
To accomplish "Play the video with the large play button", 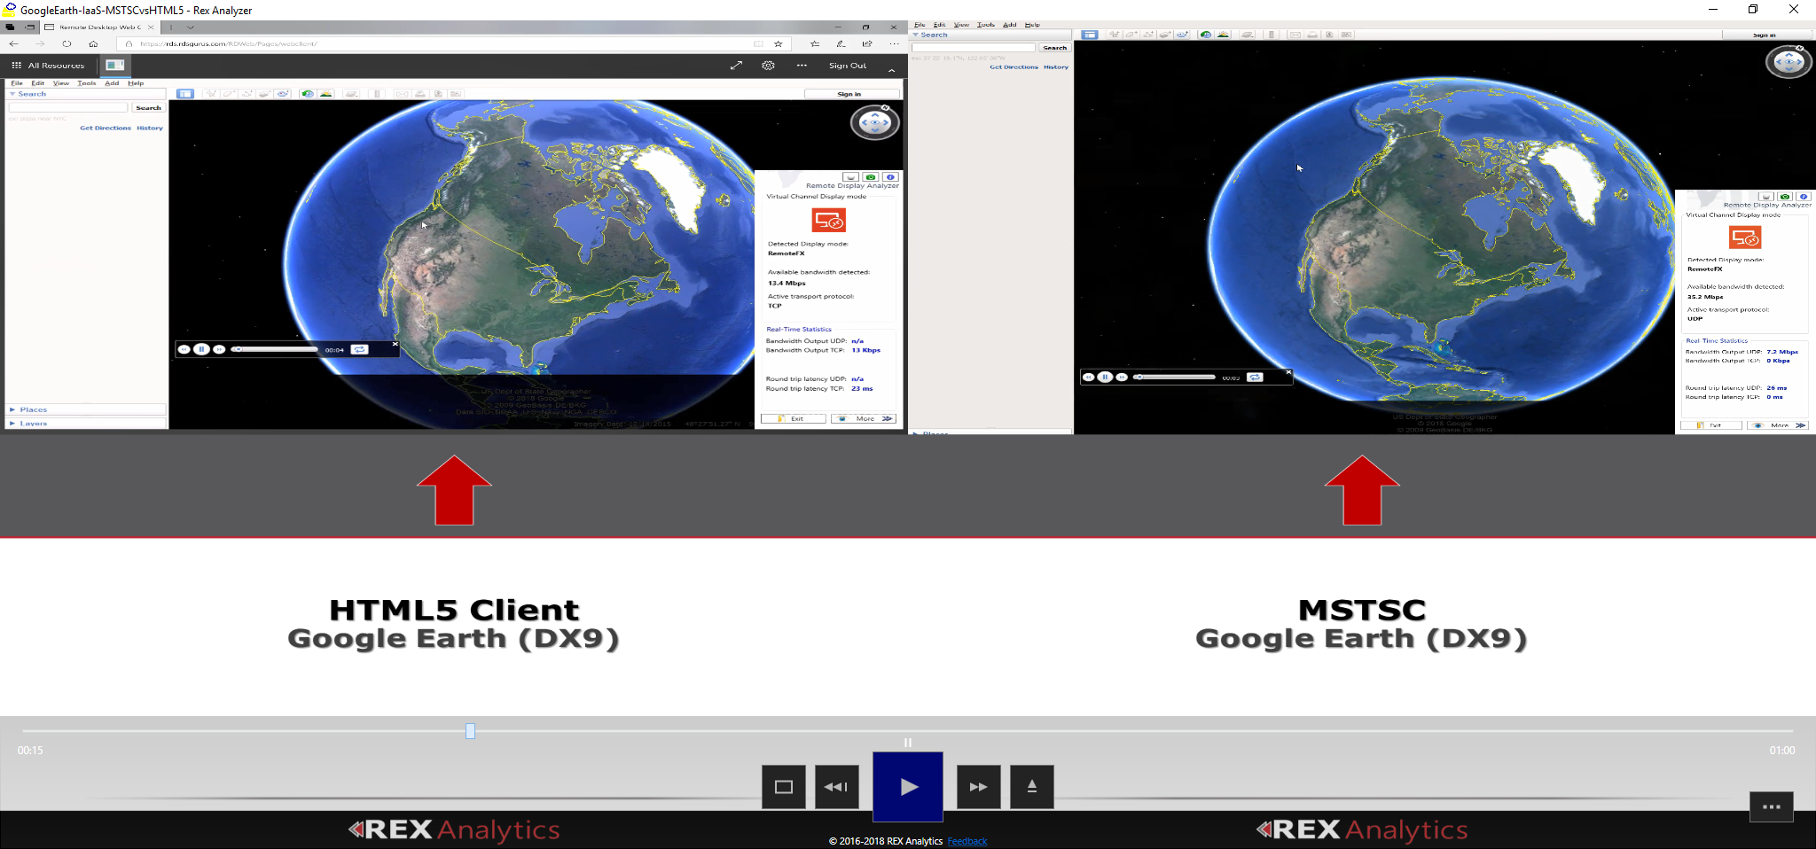I will click(907, 787).
